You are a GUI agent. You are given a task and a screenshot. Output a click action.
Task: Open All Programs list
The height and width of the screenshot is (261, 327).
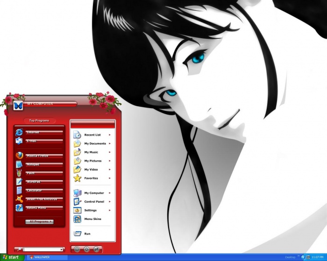tap(39, 222)
